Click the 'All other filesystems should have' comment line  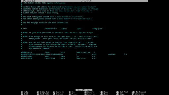point(57,19)
